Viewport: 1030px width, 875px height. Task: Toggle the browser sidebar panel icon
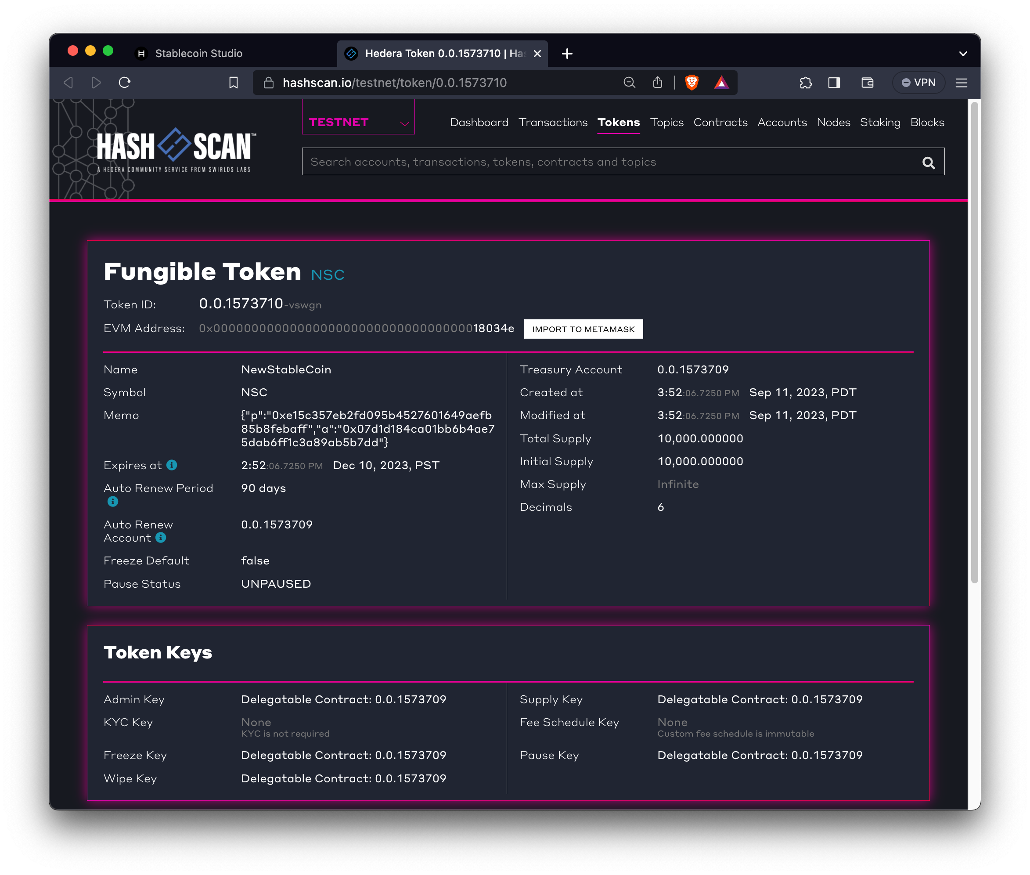coord(834,82)
